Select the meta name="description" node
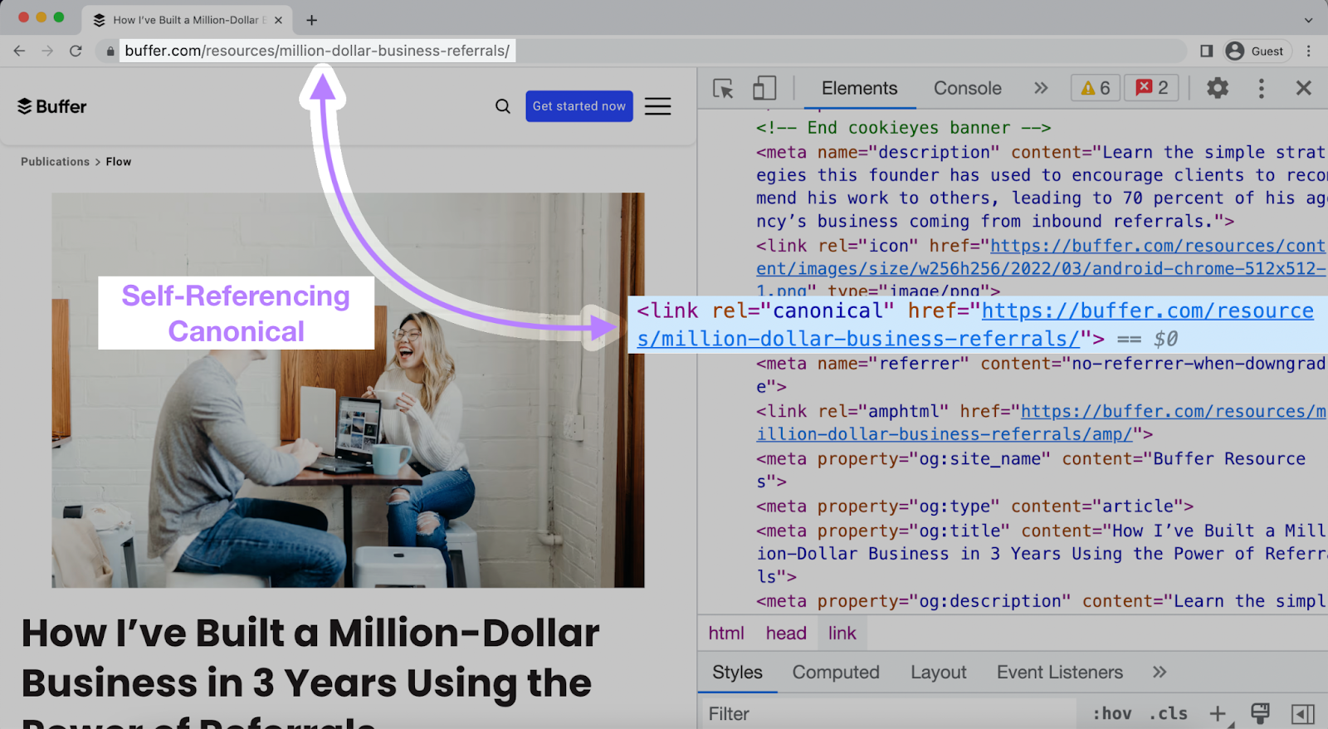The width and height of the screenshot is (1328, 729). click(1041, 187)
